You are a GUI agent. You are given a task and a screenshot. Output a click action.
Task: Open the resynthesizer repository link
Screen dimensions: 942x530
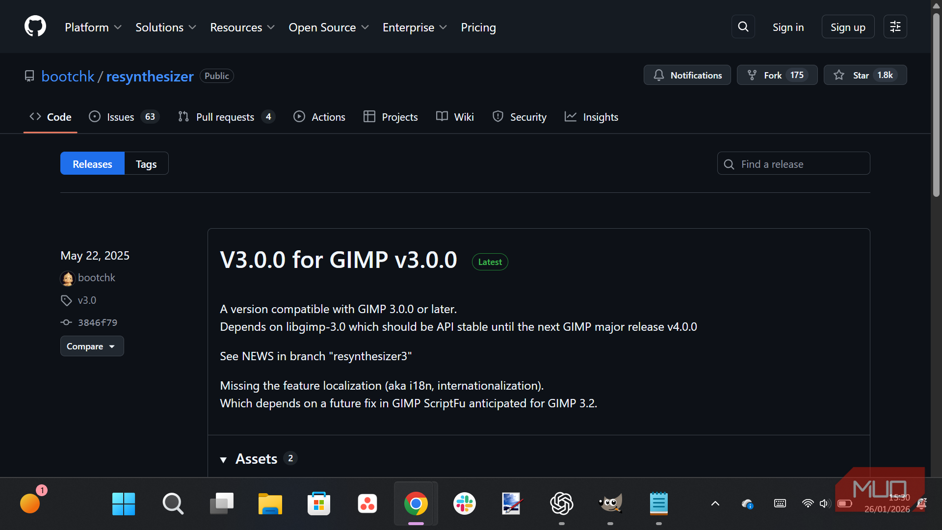click(x=150, y=77)
